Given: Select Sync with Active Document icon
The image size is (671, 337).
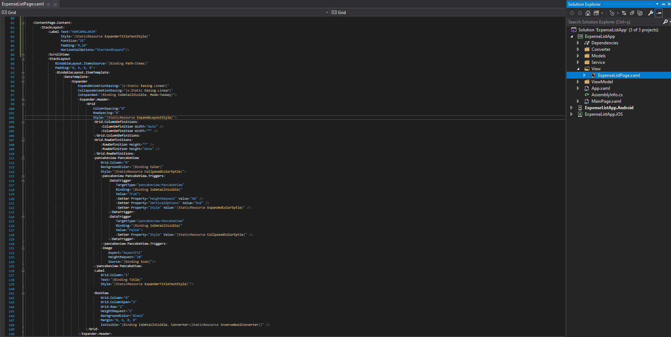Looking at the screenshot, I should coord(624,13).
